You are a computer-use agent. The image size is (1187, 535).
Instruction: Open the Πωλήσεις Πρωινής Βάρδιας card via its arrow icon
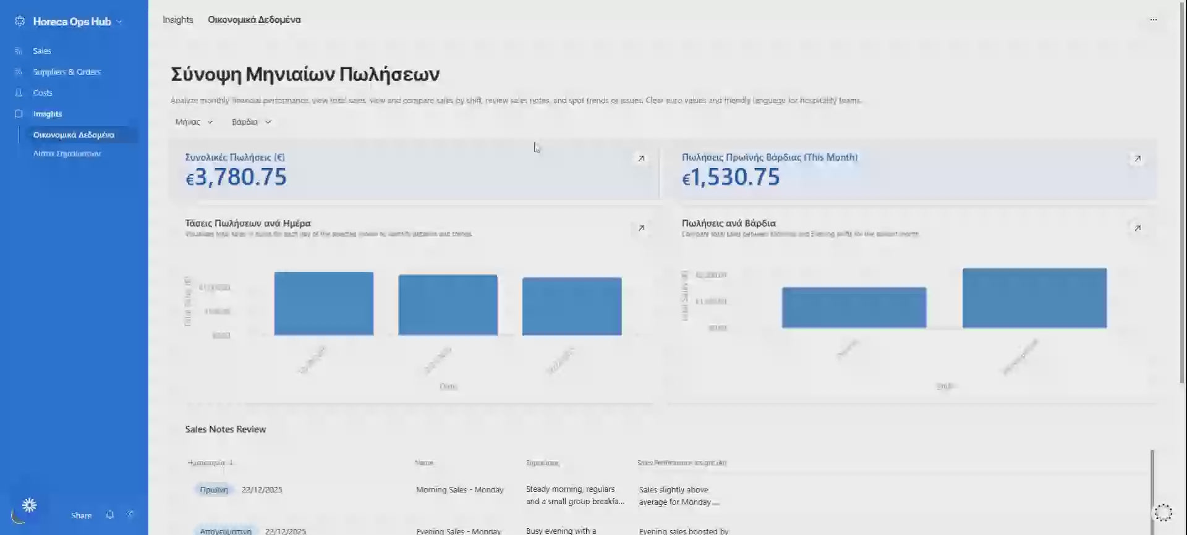1137,159
